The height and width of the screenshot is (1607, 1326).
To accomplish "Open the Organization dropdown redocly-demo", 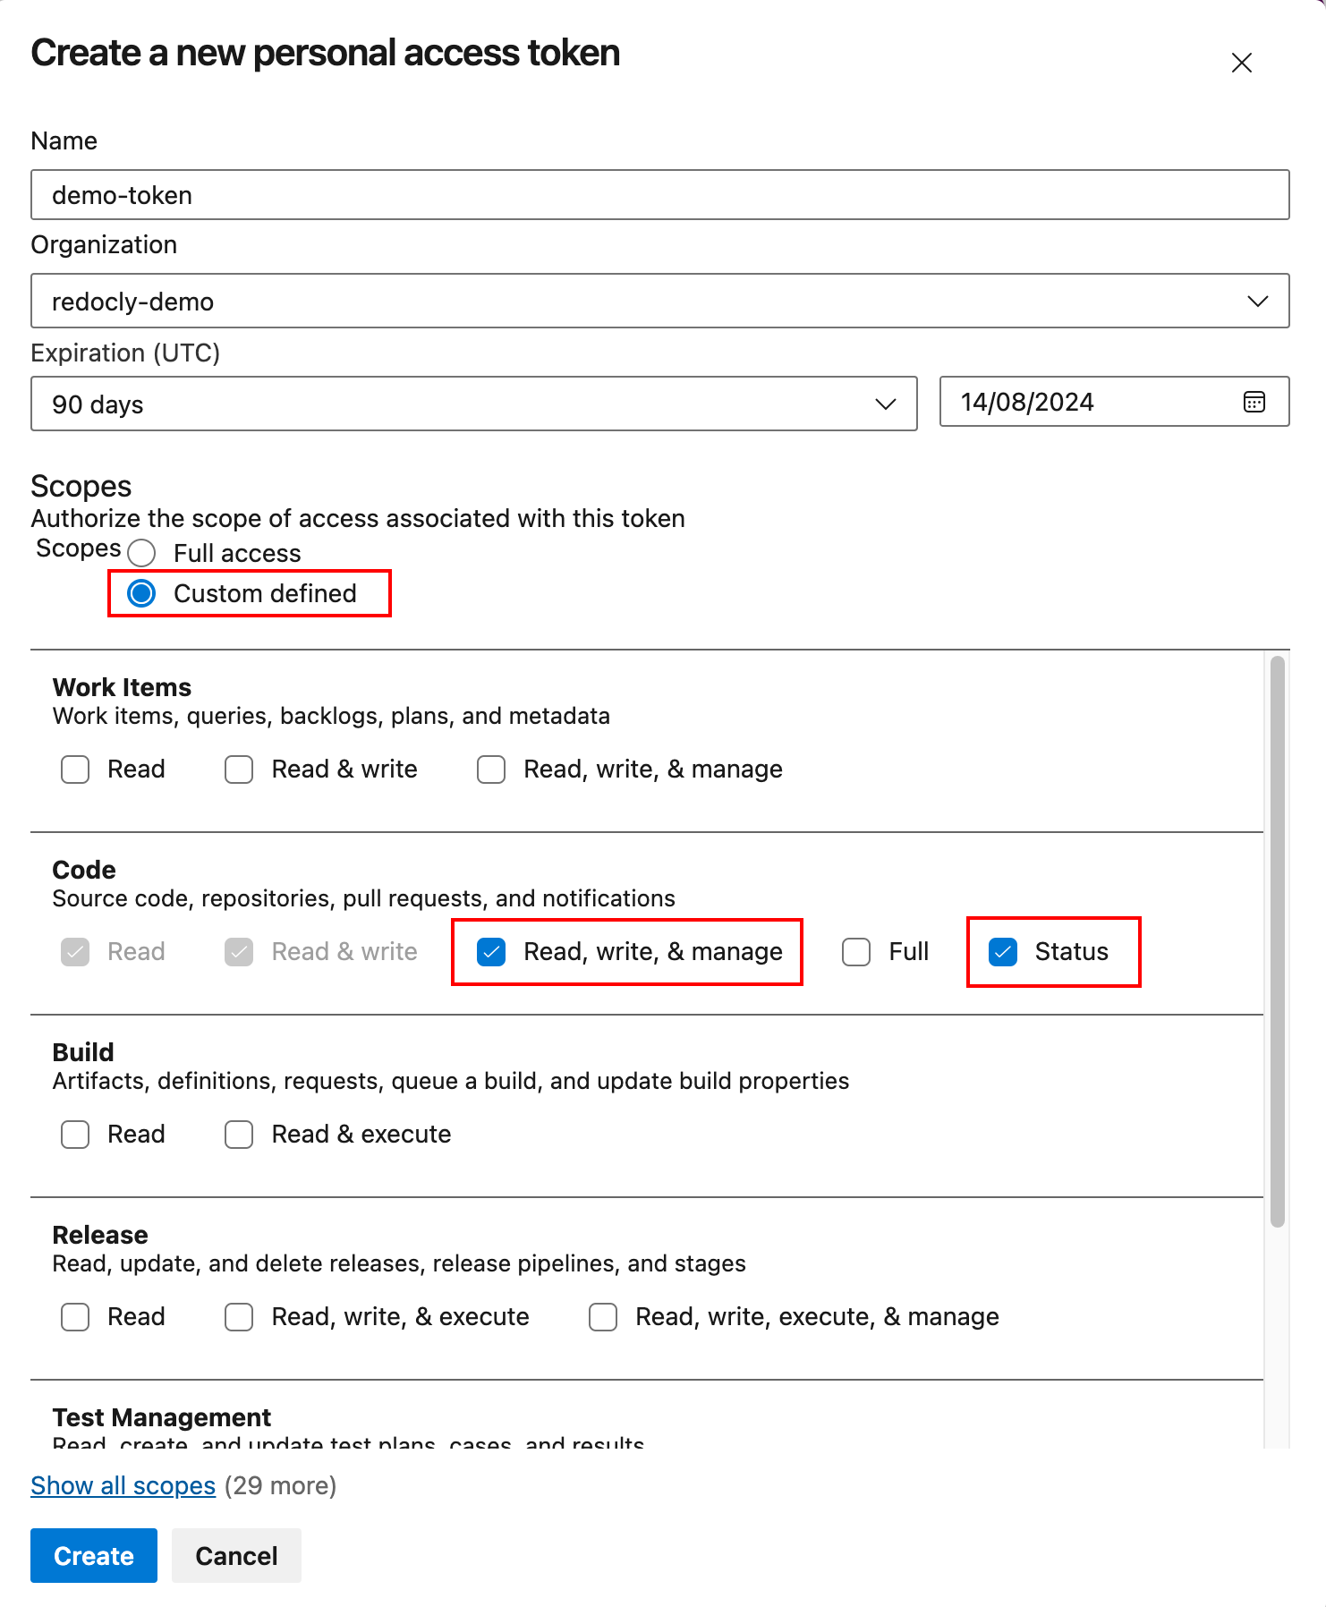I will [660, 301].
